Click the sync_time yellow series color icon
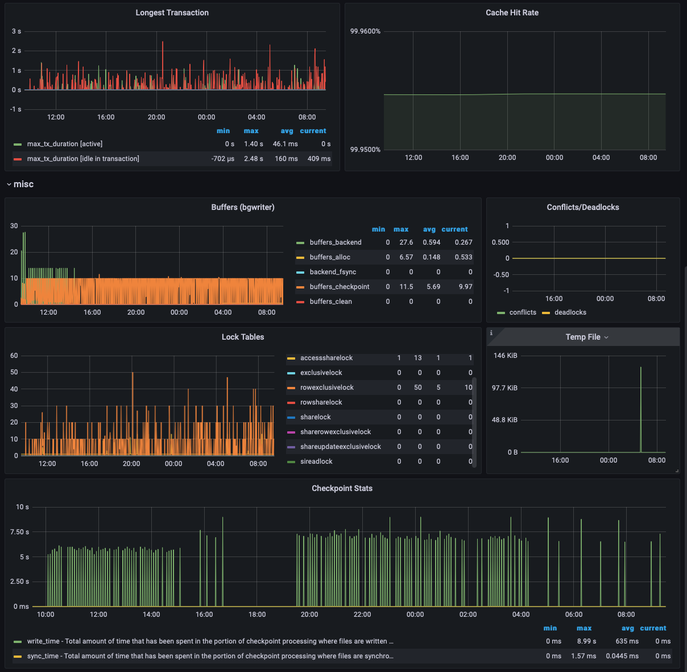The height and width of the screenshot is (672, 687). coord(18,657)
